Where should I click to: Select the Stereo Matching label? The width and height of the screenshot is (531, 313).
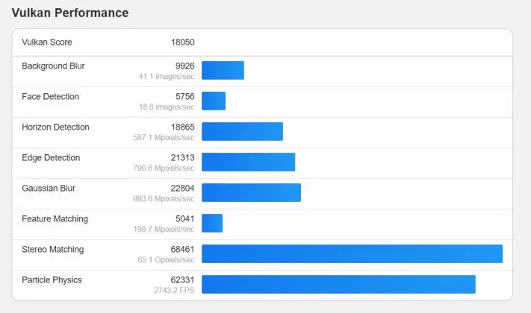coord(53,250)
